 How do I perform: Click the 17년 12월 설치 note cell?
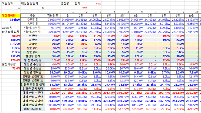[x=11, y=32]
